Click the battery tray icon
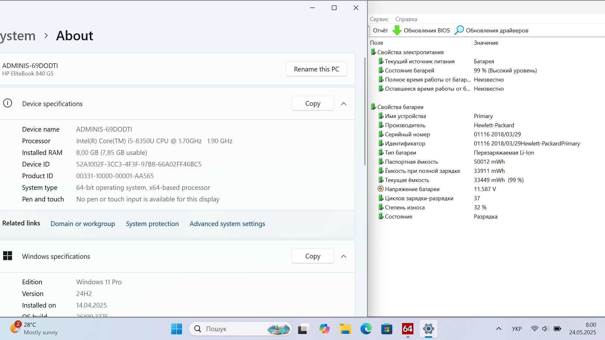Screen dimensions: 605x340 tap(557, 329)
